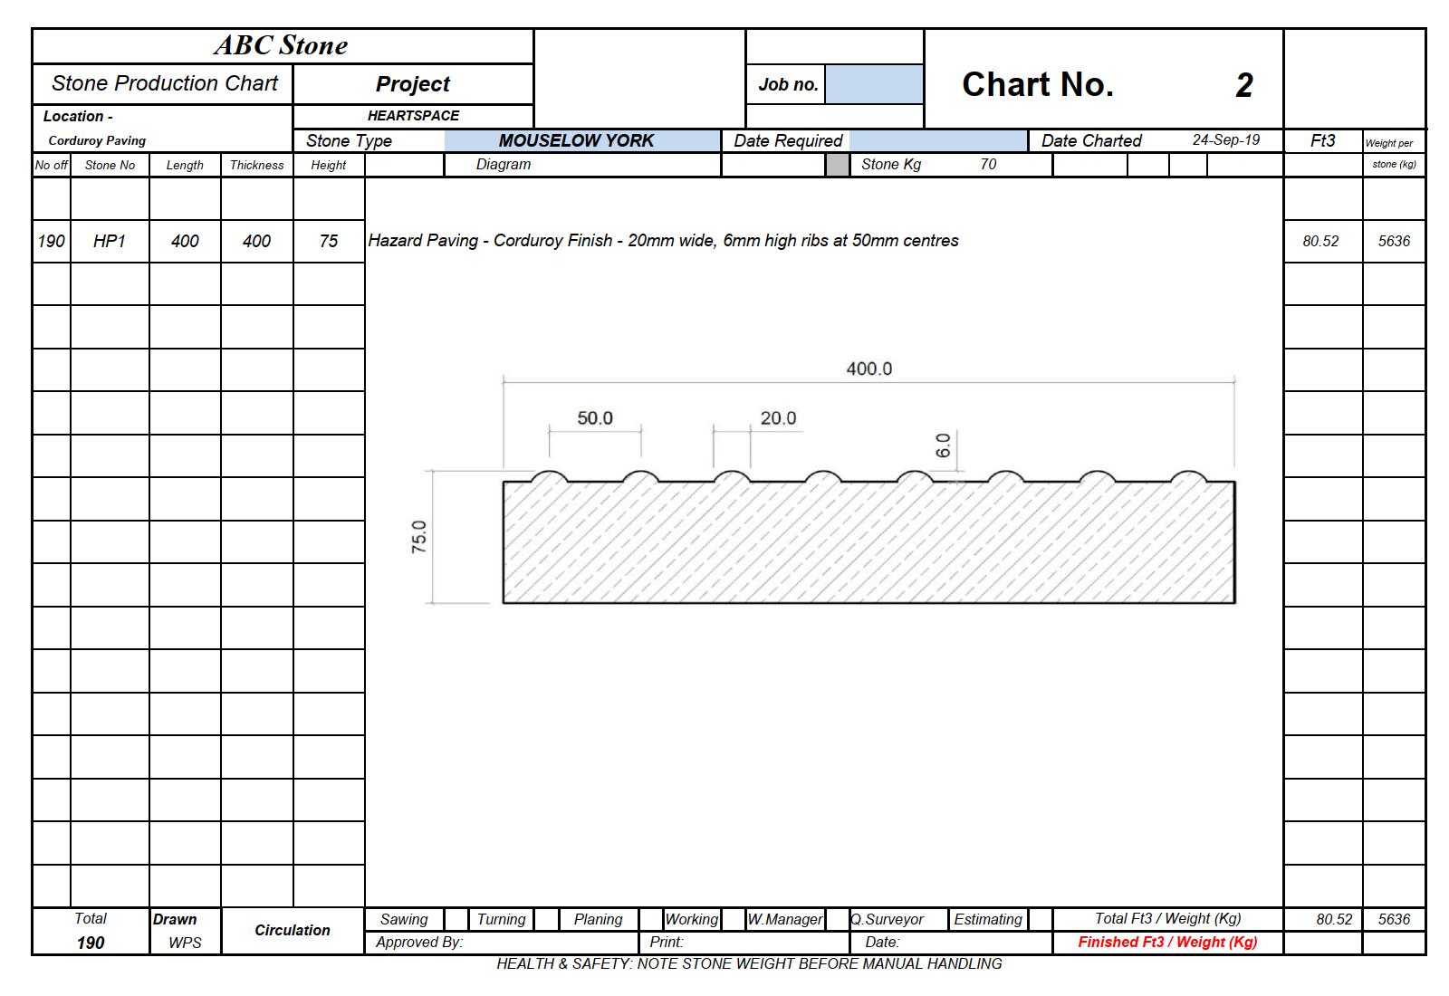
Task: Click the ABC Stone title cell
Action: (x=282, y=46)
